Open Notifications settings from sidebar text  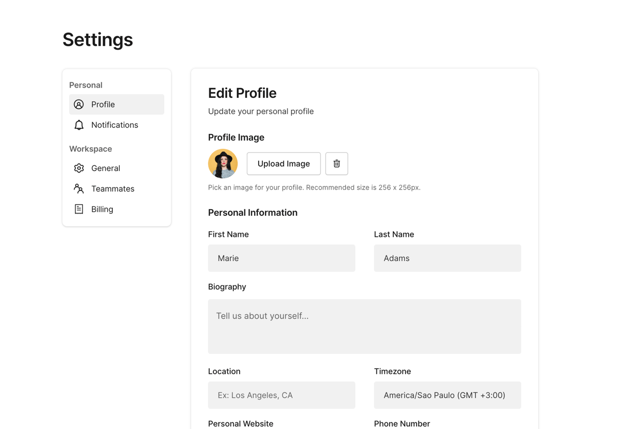pyautogui.click(x=114, y=125)
